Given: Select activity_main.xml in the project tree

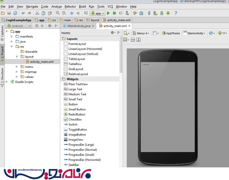Looking at the screenshot, I should point(42,62).
